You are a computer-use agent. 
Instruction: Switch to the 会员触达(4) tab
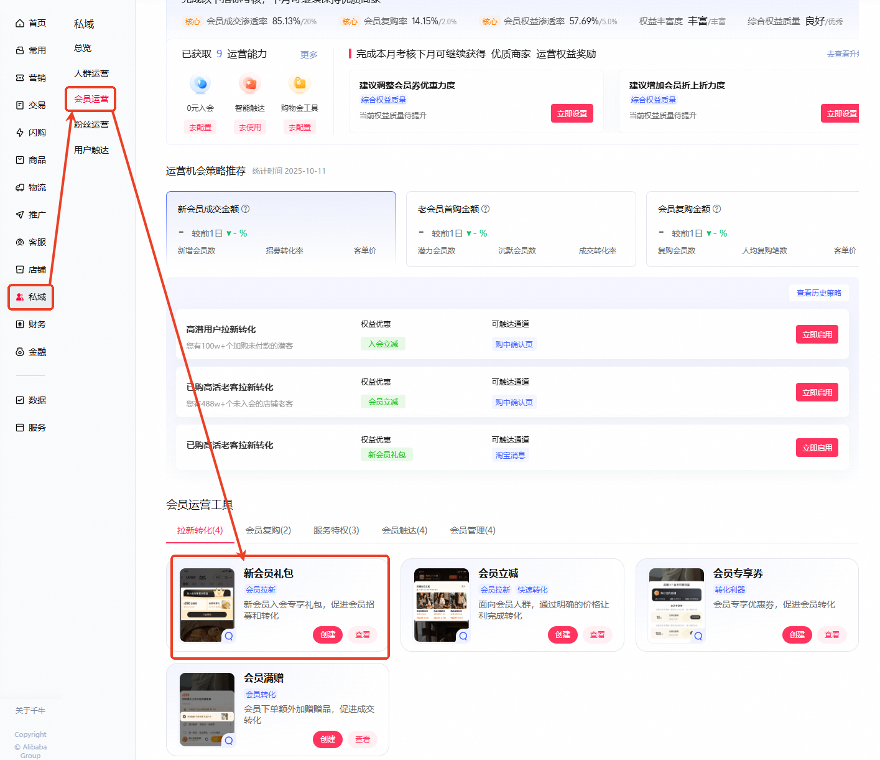tap(405, 530)
